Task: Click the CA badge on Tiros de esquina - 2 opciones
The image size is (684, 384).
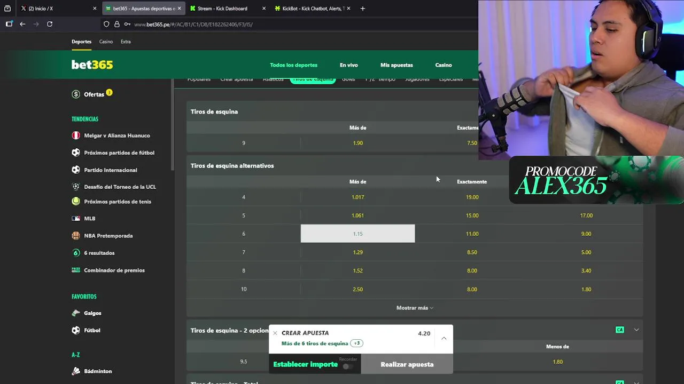Action: coord(620,330)
